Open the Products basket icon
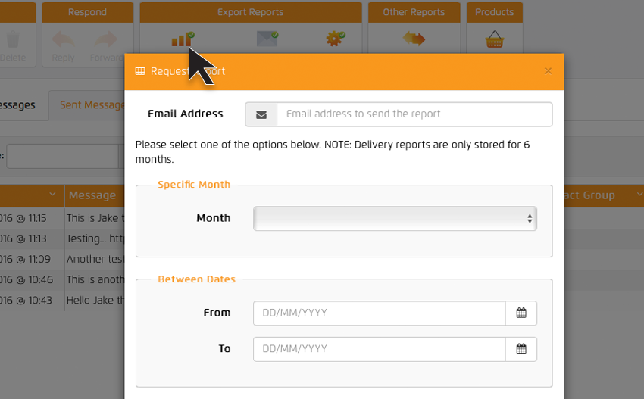The height and width of the screenshot is (399, 644). pos(495,39)
